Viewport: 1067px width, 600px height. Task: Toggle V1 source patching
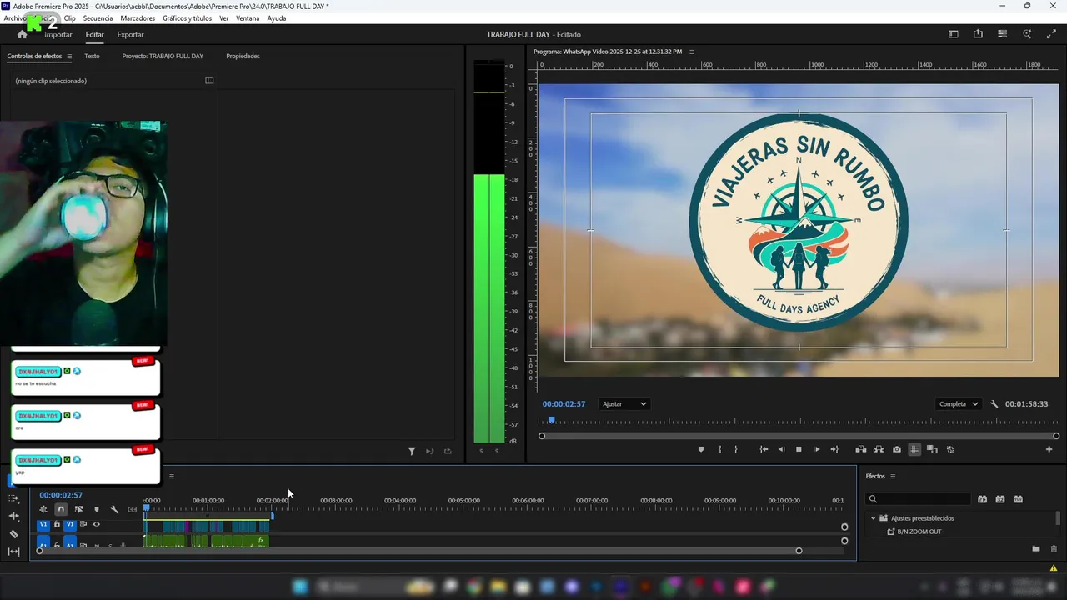coord(43,524)
